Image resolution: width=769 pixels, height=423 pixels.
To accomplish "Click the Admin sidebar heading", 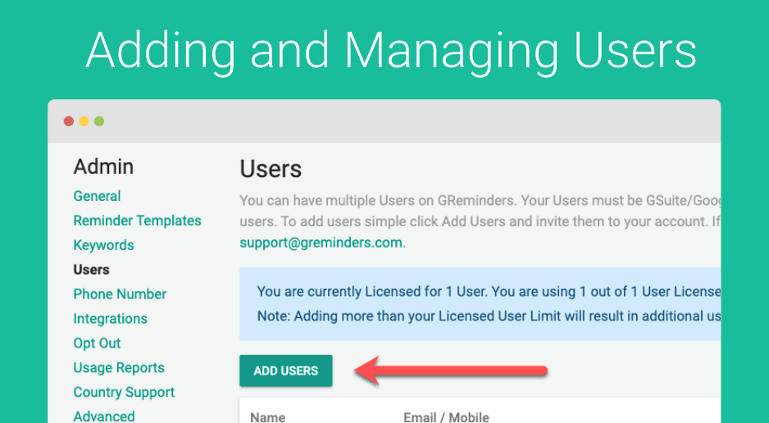I will [x=103, y=166].
